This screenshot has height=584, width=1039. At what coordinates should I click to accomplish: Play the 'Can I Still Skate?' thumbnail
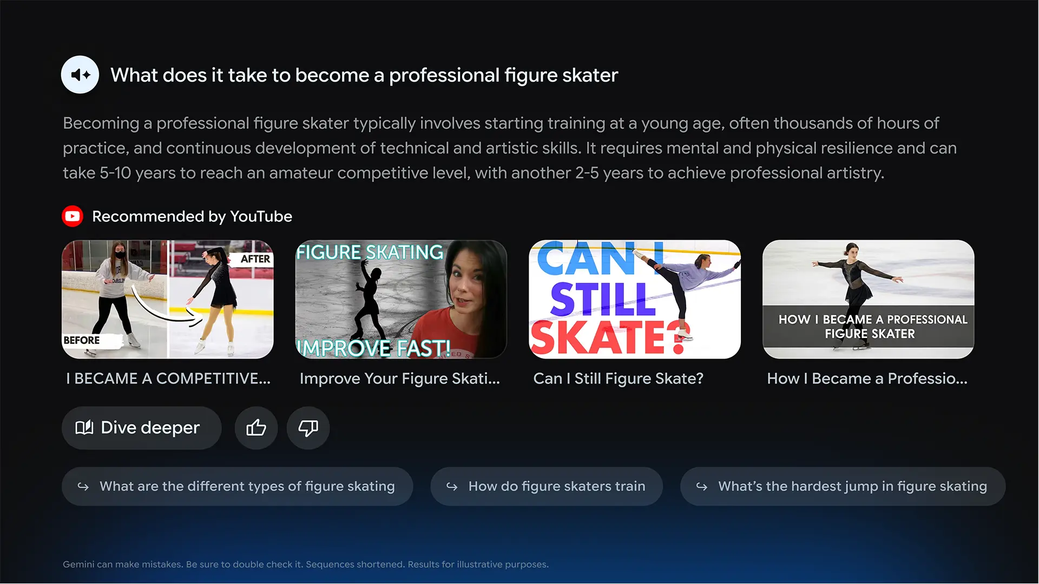tap(635, 299)
